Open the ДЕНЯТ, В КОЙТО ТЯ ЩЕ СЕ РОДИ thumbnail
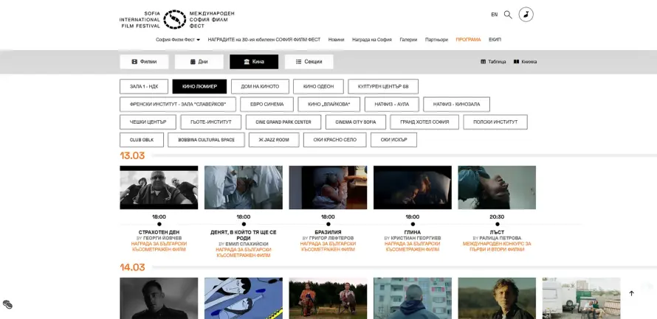The width and height of the screenshot is (657, 319). 244,188
